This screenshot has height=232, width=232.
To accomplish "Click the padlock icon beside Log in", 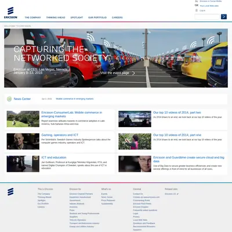I will (x=197, y=10).
